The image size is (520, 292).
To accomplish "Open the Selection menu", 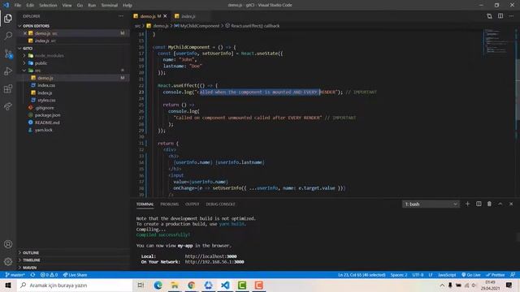I will 48,6.
